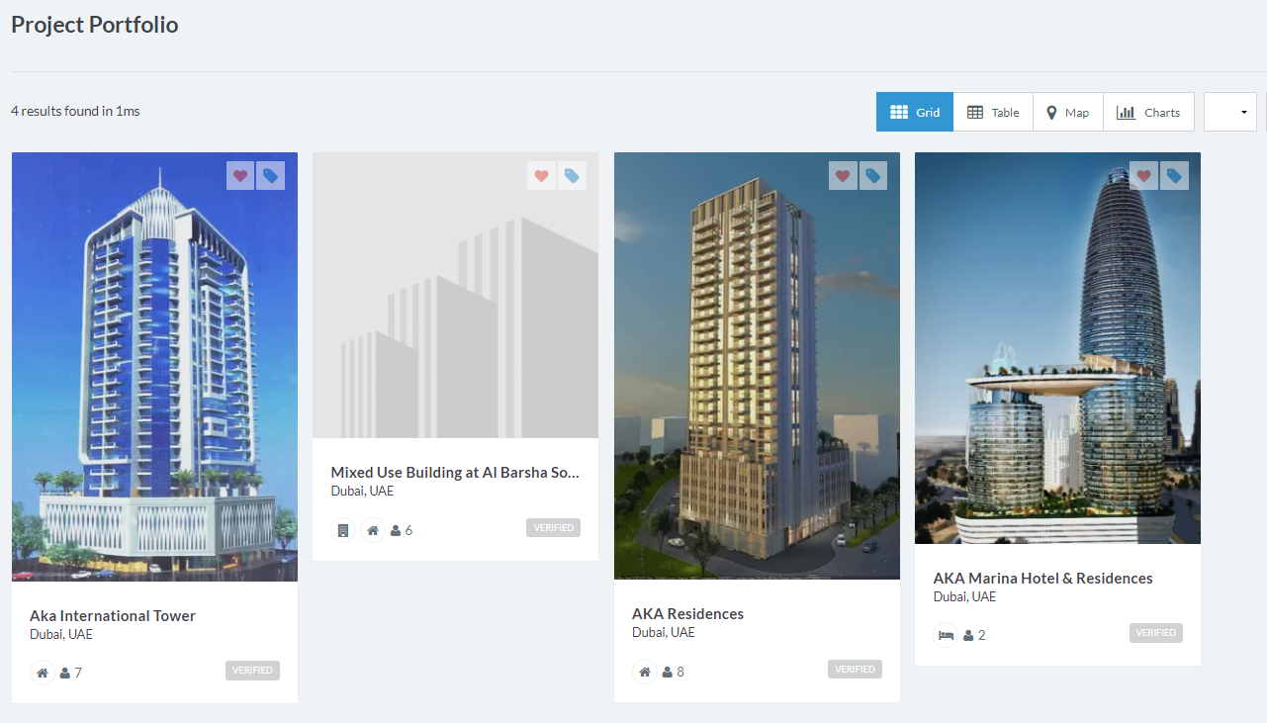Click the AKA Marina Hotel rendering image
The width and height of the screenshot is (1267, 723).
pyautogui.click(x=1057, y=348)
